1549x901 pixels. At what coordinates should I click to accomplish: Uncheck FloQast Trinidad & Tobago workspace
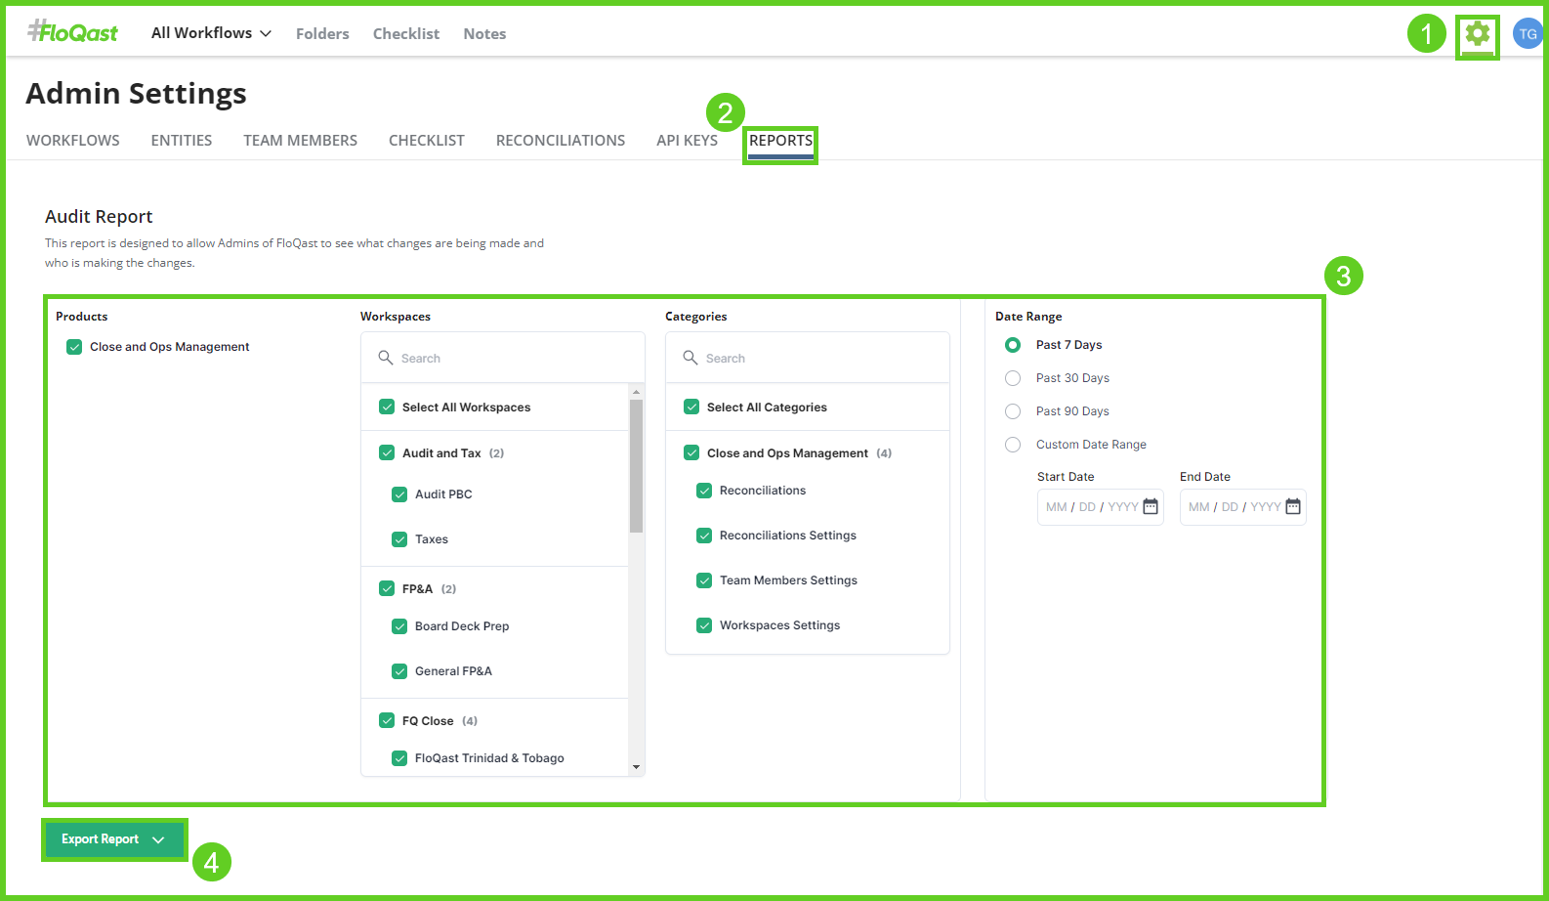pos(399,758)
